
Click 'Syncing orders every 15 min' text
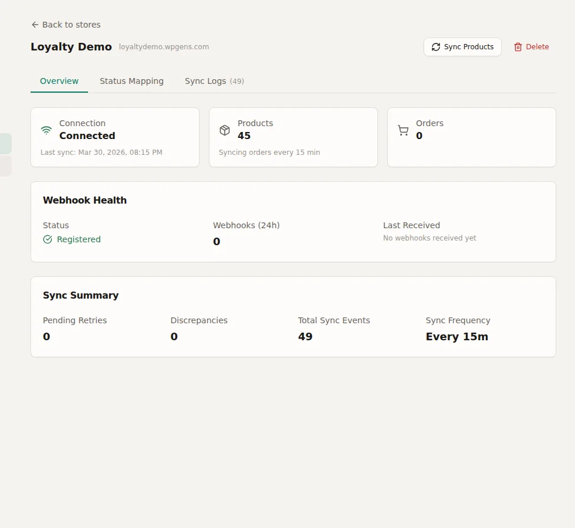click(269, 152)
